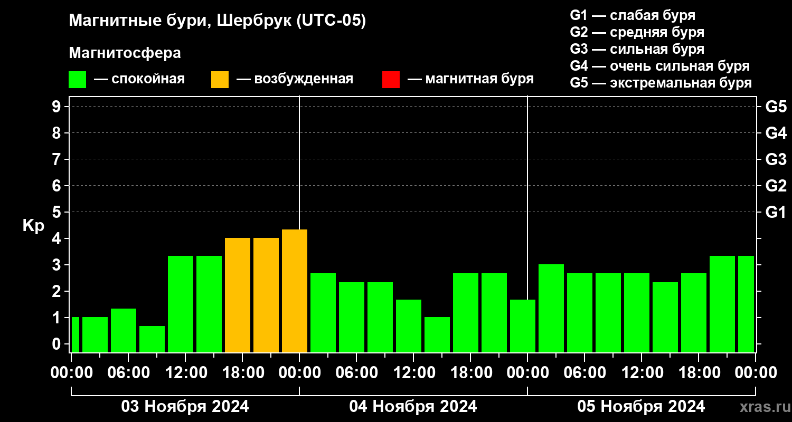Click 'G5 — экстремальная буря' legend line

tap(661, 83)
